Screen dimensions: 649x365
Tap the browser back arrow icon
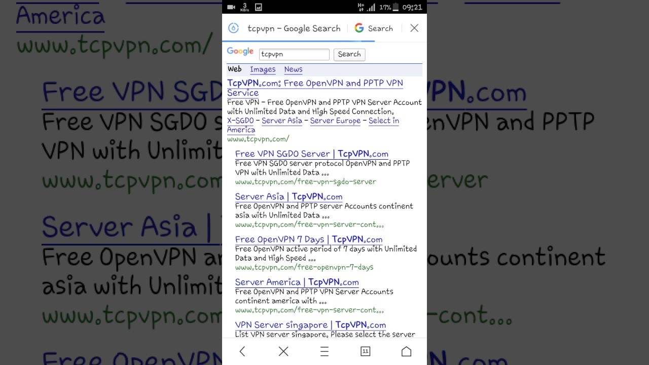(242, 351)
